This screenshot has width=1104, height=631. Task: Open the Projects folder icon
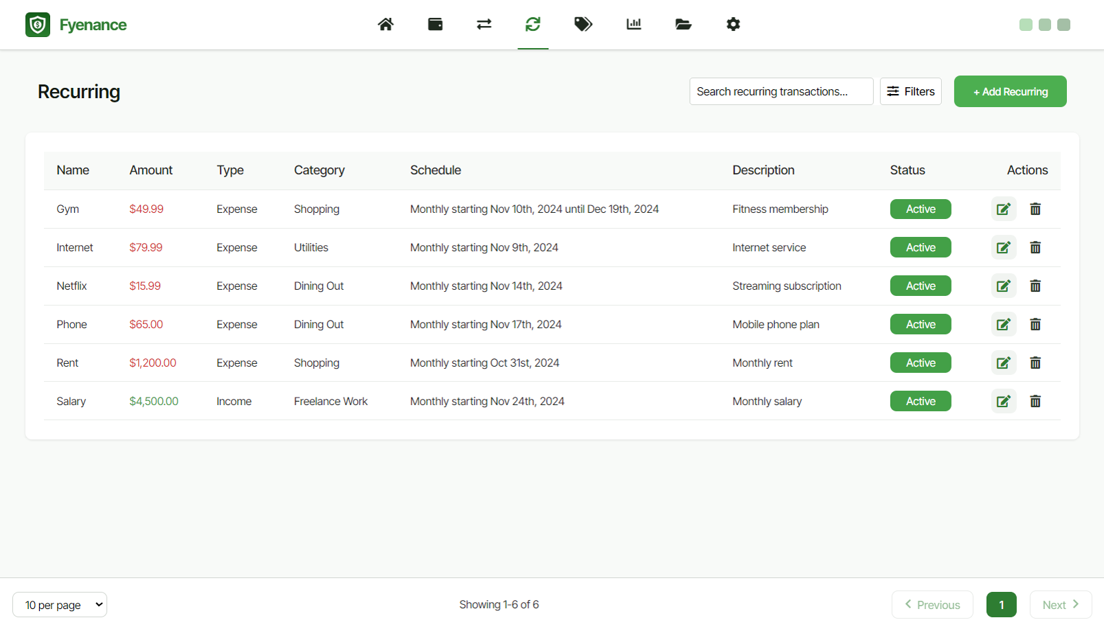(x=683, y=24)
